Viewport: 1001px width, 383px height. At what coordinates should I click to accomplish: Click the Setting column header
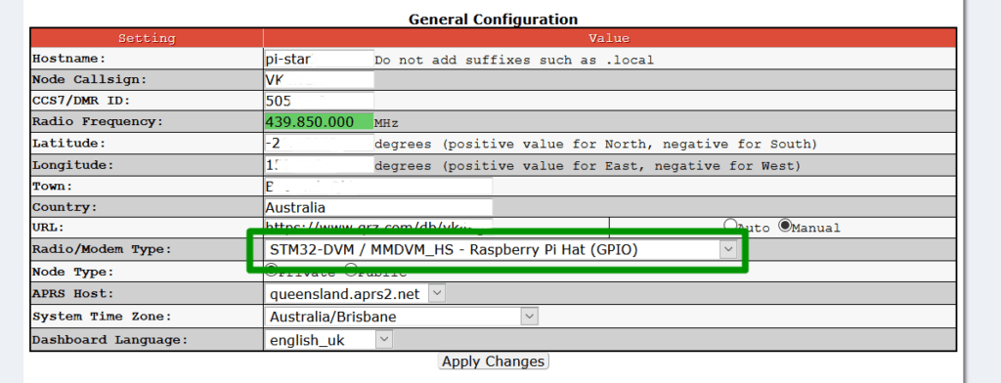tap(147, 38)
